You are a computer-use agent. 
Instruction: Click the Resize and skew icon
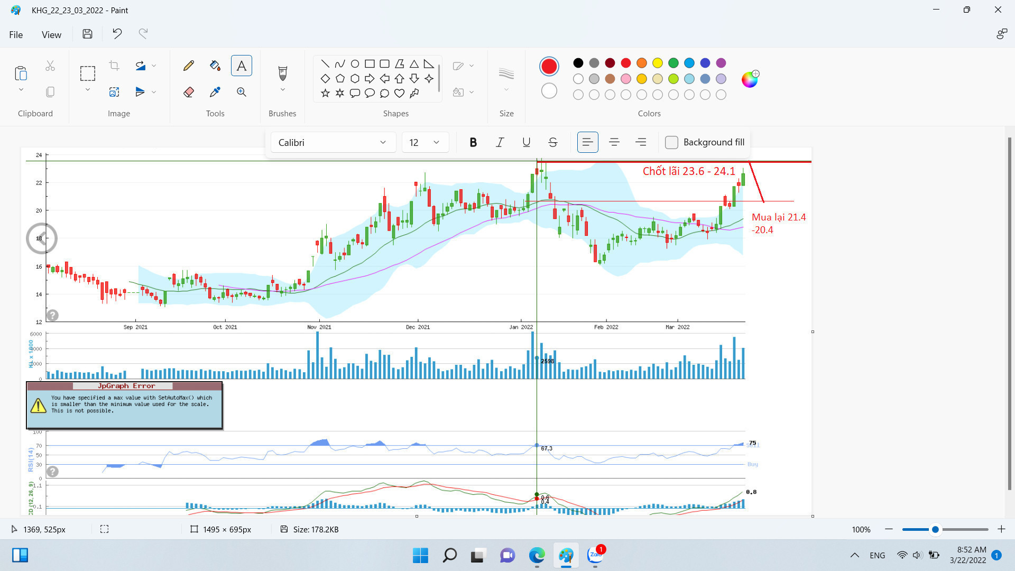(x=114, y=92)
